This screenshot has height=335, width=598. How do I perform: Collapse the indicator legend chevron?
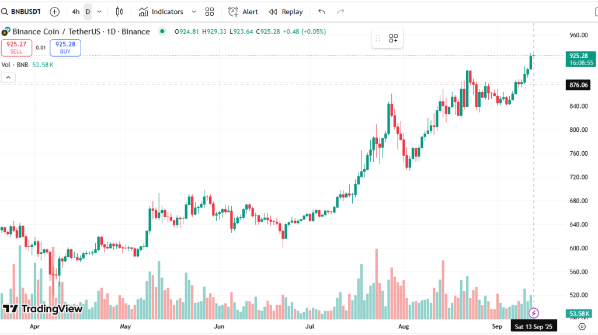click(8, 77)
